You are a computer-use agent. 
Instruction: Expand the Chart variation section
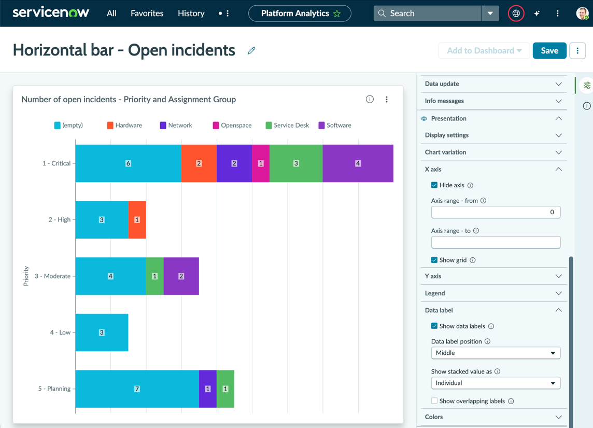[493, 152]
